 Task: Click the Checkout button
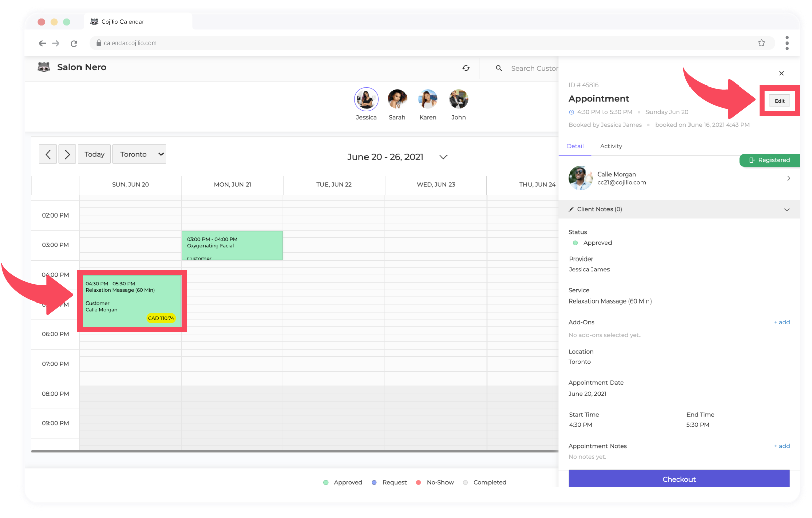(679, 479)
